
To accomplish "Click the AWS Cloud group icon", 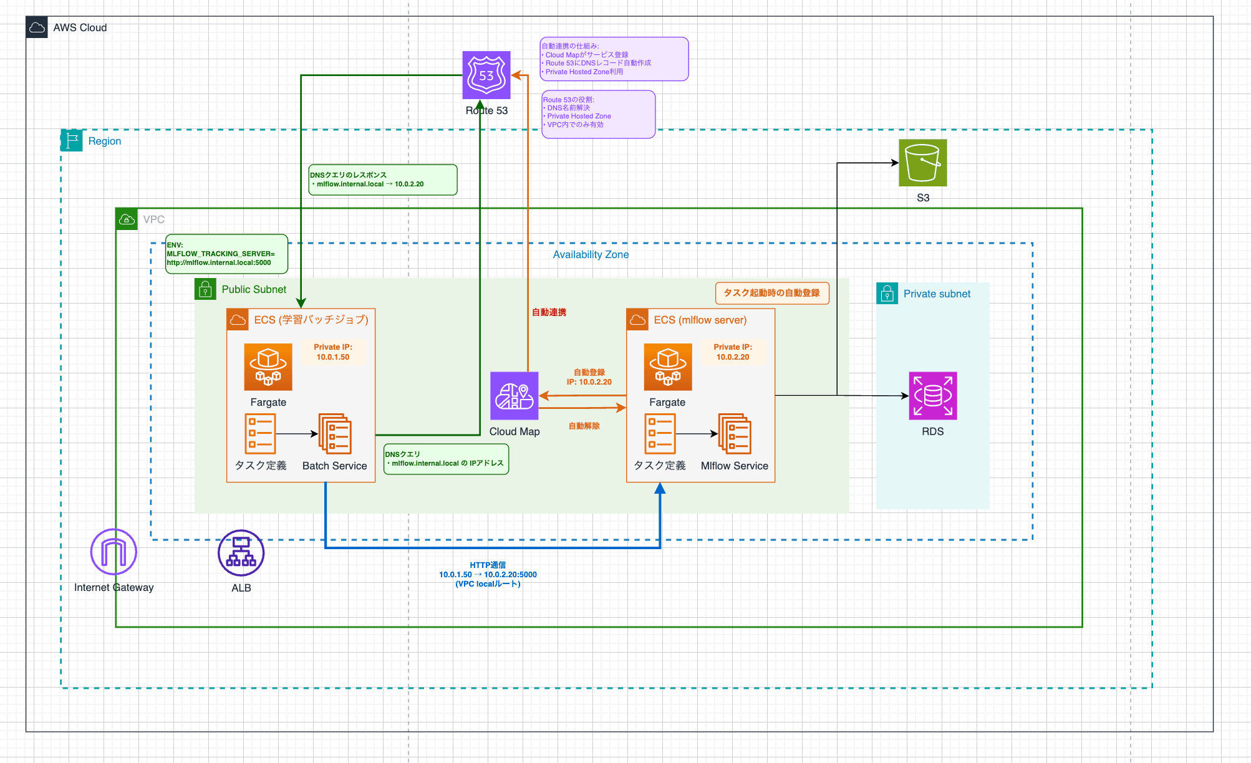I will (x=37, y=27).
